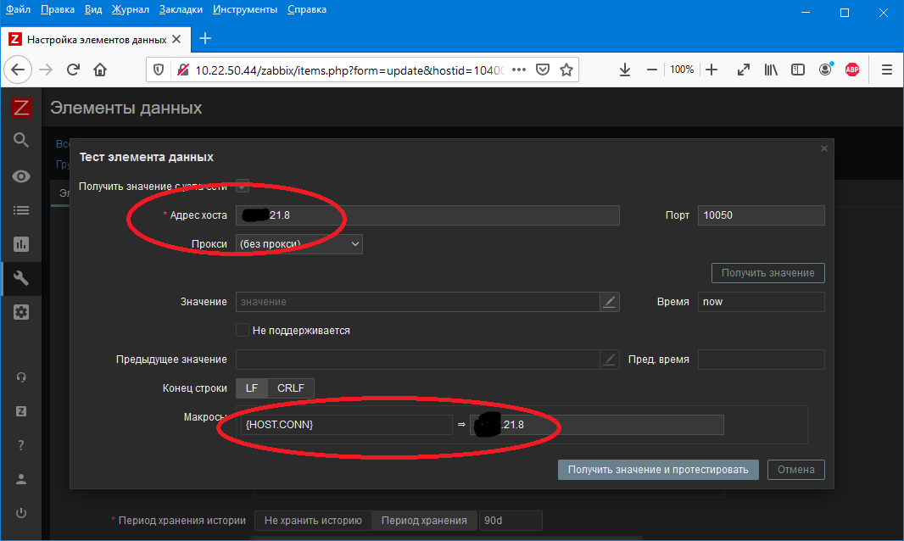This screenshot has width=904, height=541.
Task: Open Monitoring eye icon in sidebar
Action: 21,176
